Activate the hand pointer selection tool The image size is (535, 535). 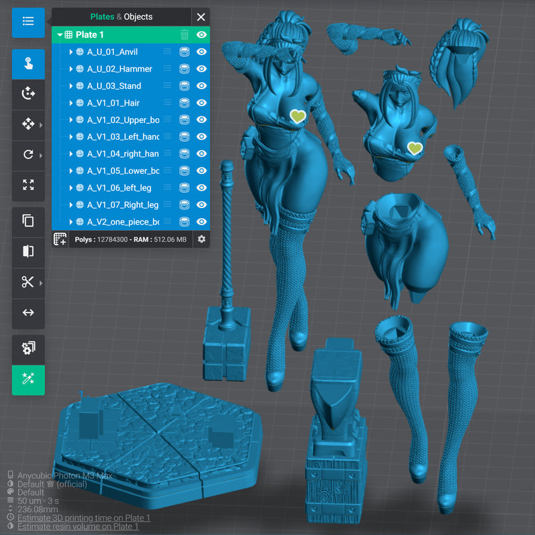tap(28, 64)
